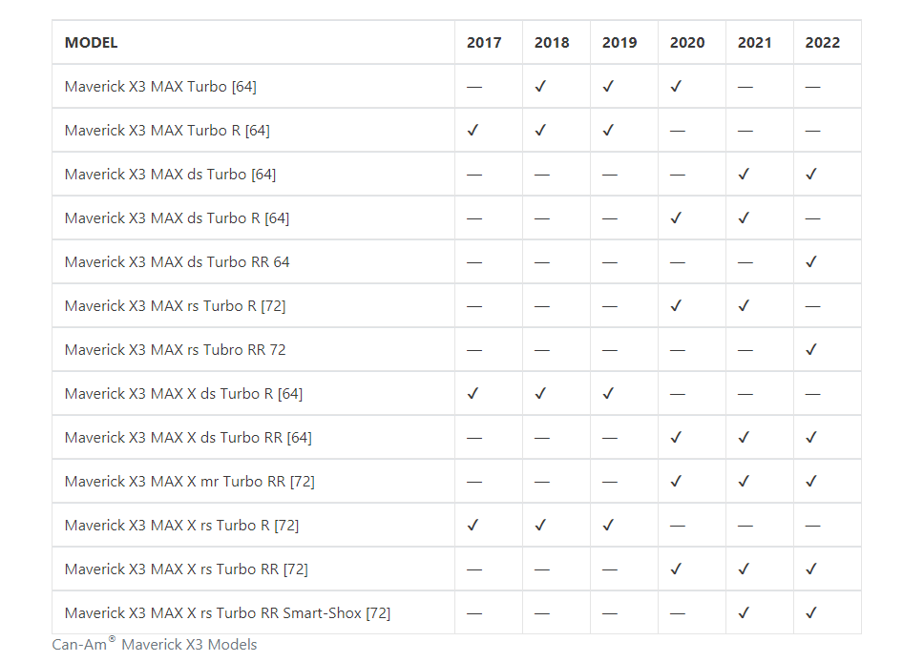
Task: Click the 2018 checkmark for Maverick X3 MAX Turbo [64]
Action: 540,86
